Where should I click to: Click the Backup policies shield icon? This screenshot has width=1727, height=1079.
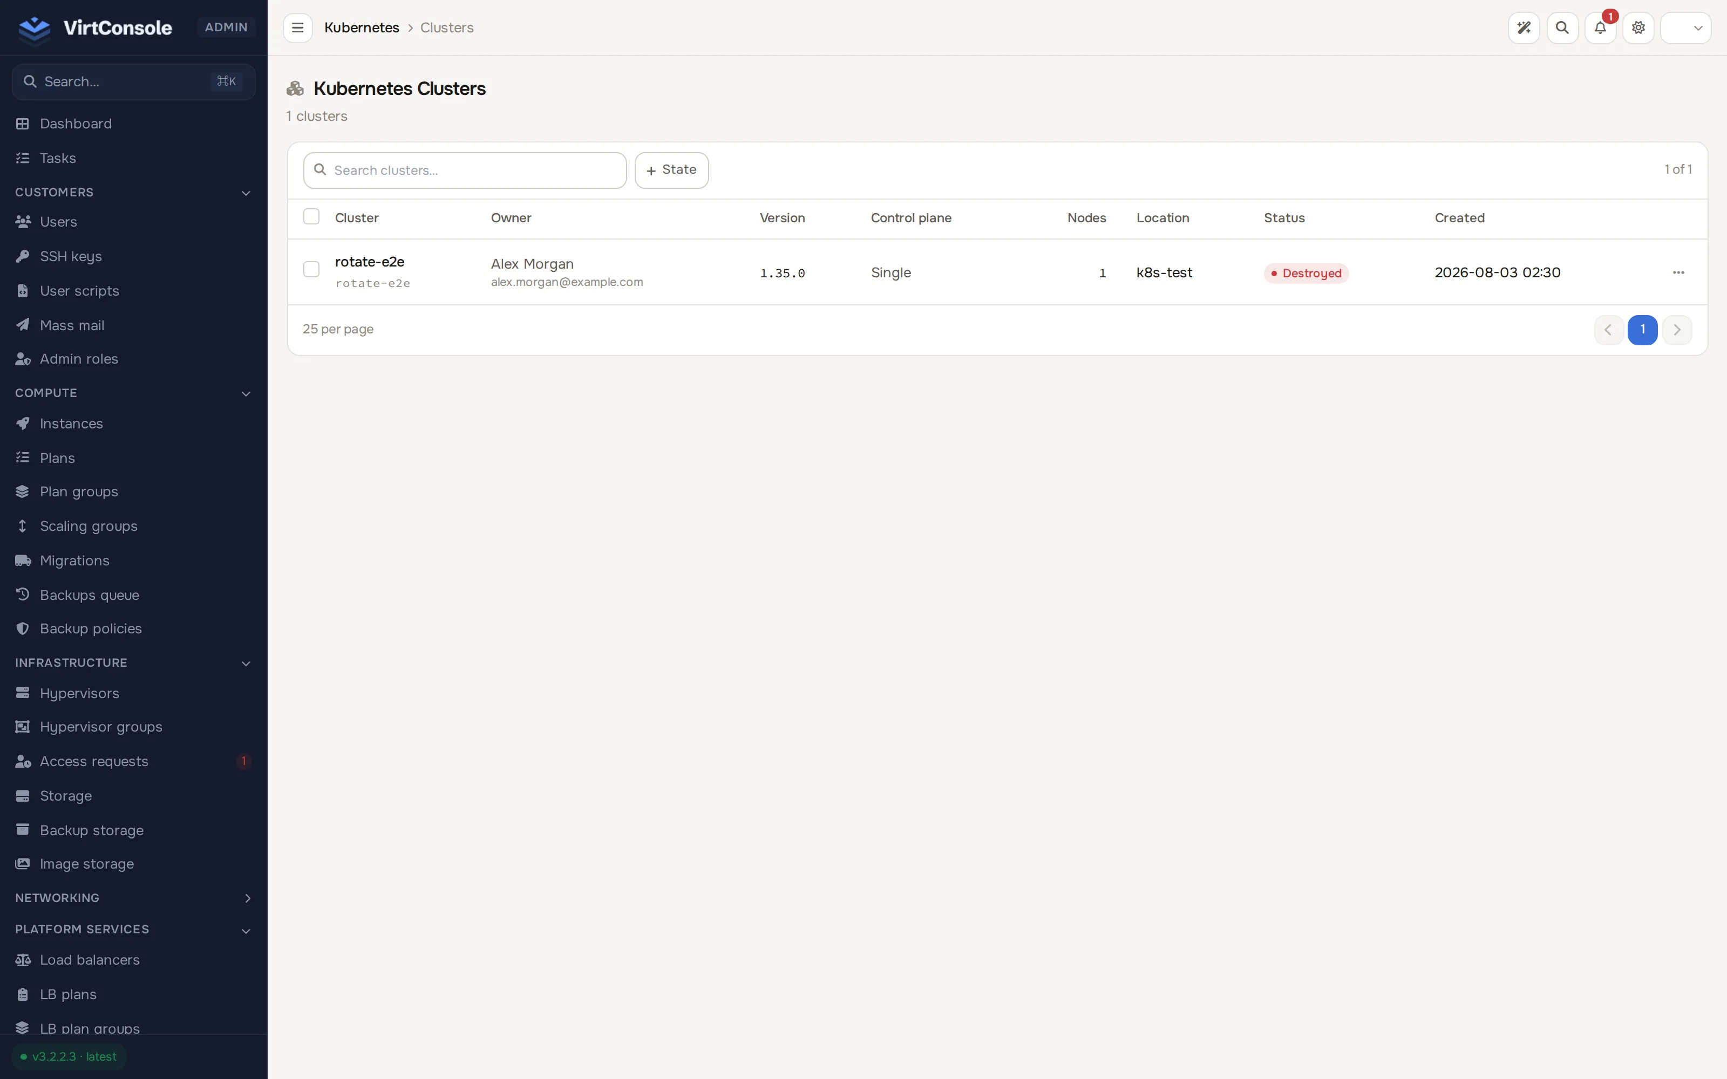pos(23,629)
